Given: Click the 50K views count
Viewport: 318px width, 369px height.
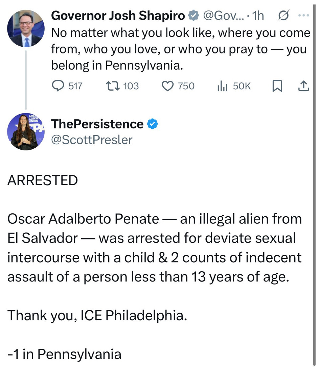Looking at the screenshot, I should pos(242,86).
